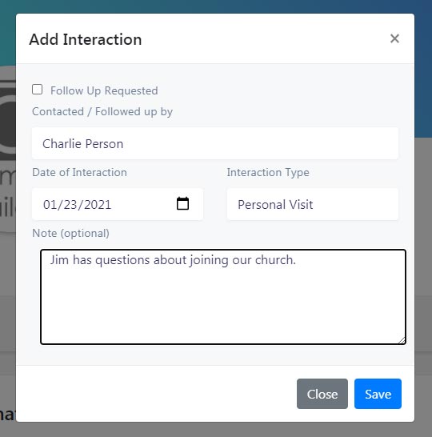Viewport: 432px width, 437px height.
Task: Save the interaction with the blue Save button
Action: pyautogui.click(x=378, y=394)
